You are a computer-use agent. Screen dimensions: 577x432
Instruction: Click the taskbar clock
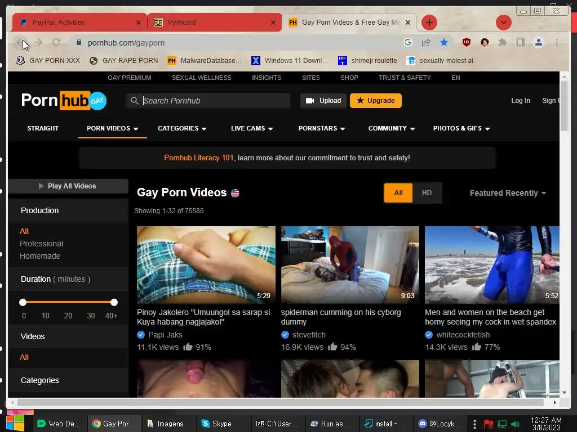point(546,424)
